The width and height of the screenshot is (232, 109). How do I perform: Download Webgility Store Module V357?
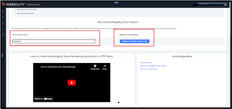point(135,42)
